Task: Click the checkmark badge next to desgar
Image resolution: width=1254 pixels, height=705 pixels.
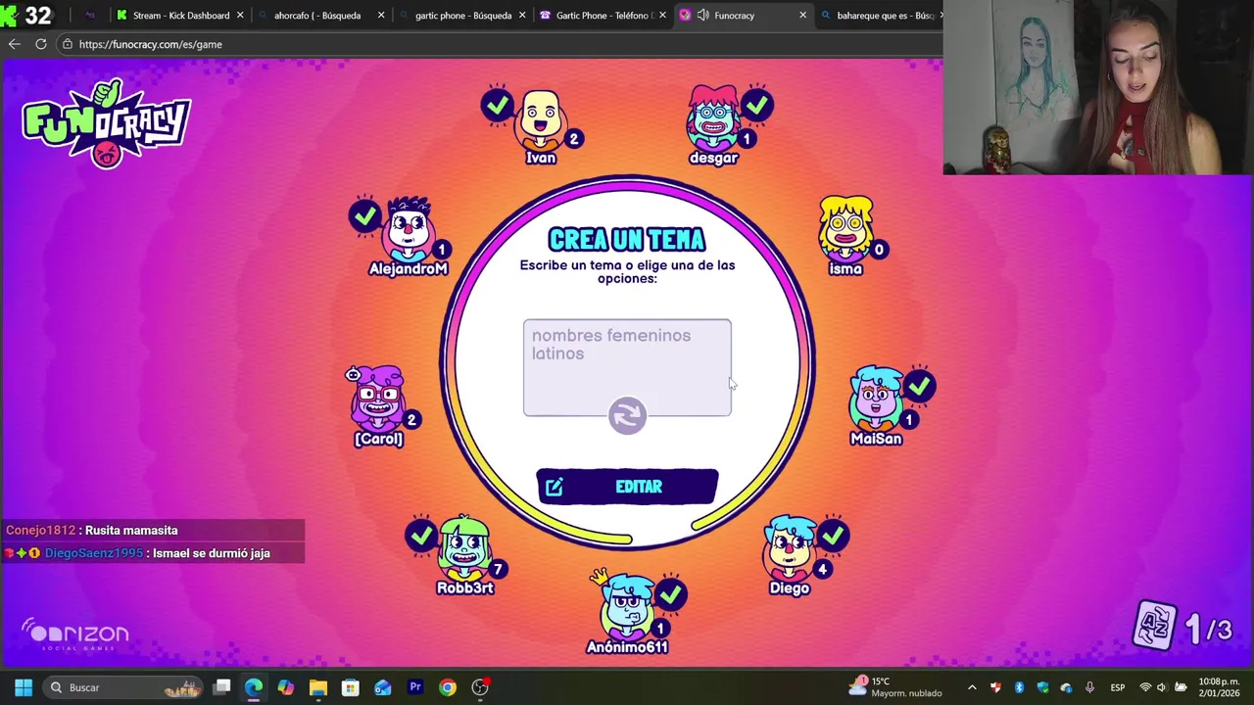Action: pyautogui.click(x=756, y=104)
